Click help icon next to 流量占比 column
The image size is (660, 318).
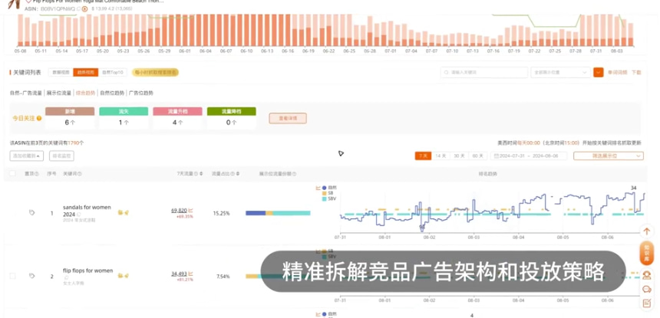tap(233, 173)
